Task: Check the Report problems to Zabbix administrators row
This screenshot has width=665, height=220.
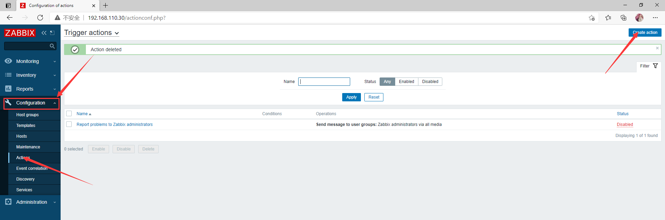Action: pos(69,124)
